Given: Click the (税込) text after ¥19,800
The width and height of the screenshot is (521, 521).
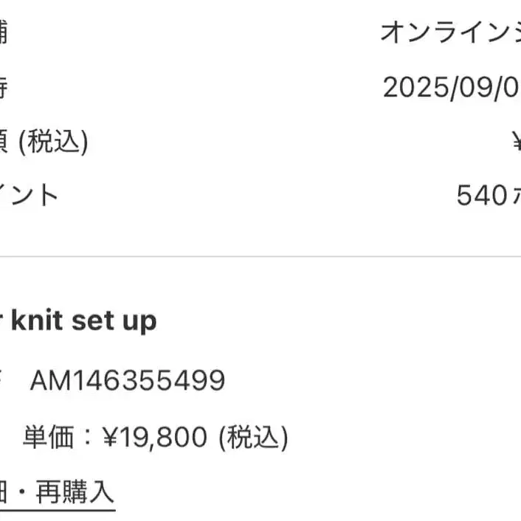Looking at the screenshot, I should [x=252, y=438].
